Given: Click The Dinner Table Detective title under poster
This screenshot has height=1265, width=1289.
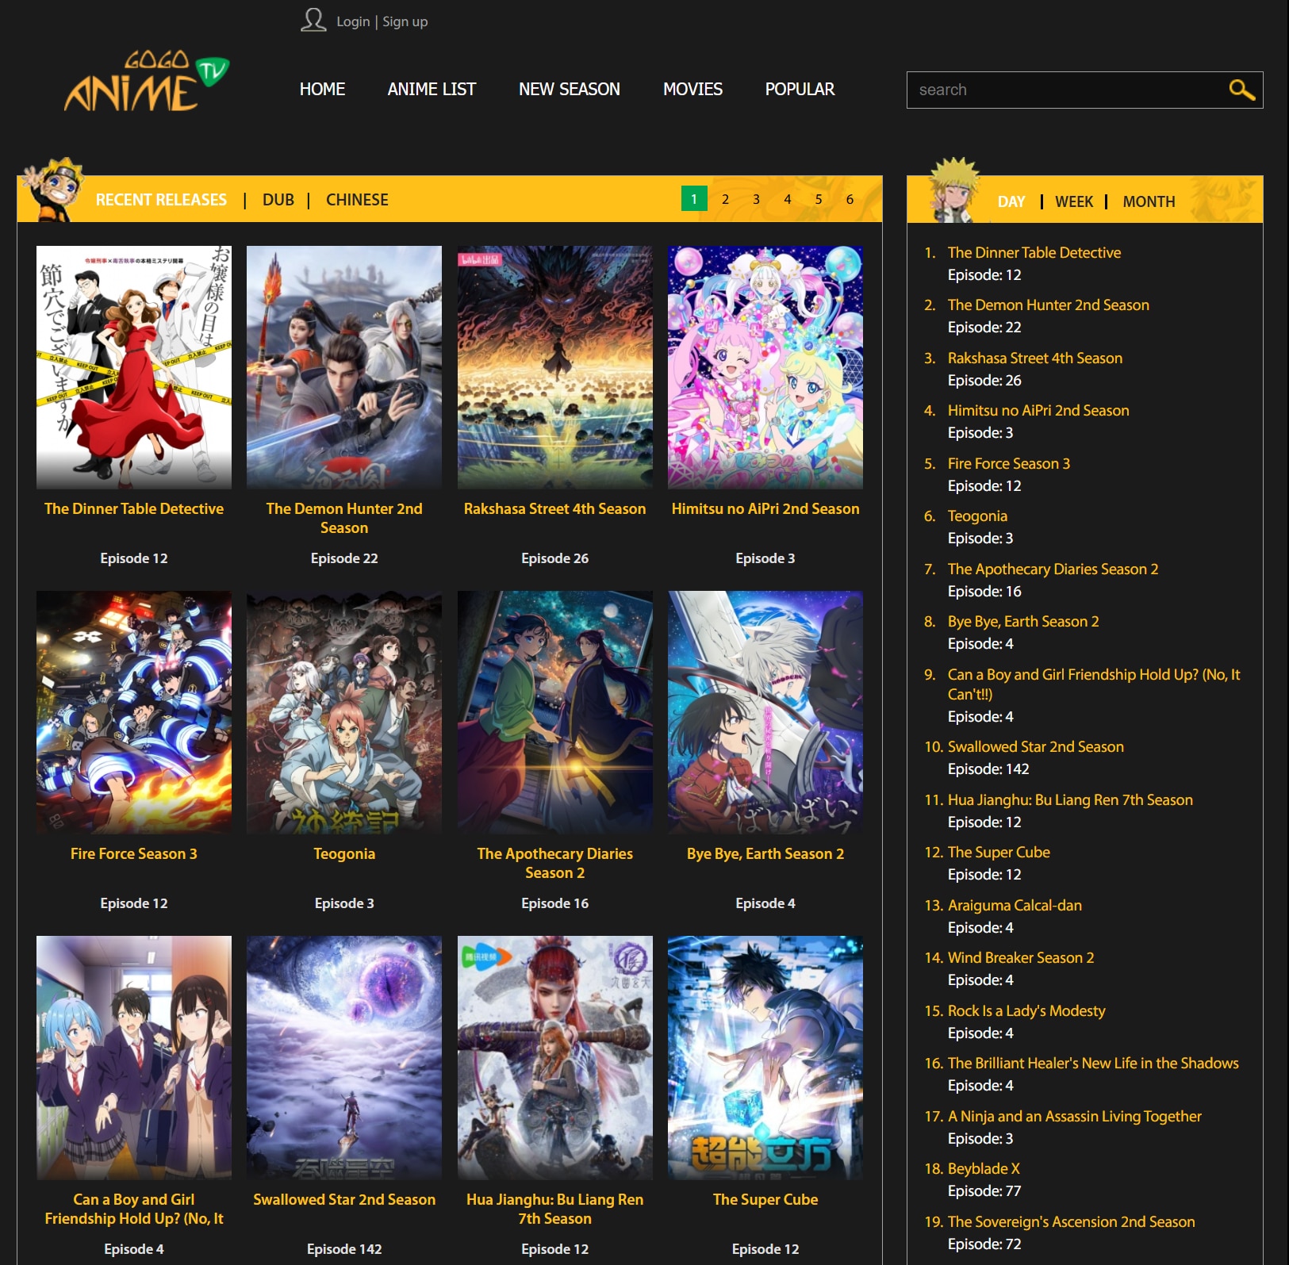Looking at the screenshot, I should pos(134,508).
